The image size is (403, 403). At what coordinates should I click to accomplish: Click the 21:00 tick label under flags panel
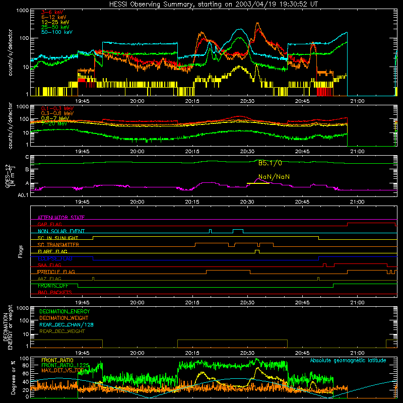[x=357, y=303]
